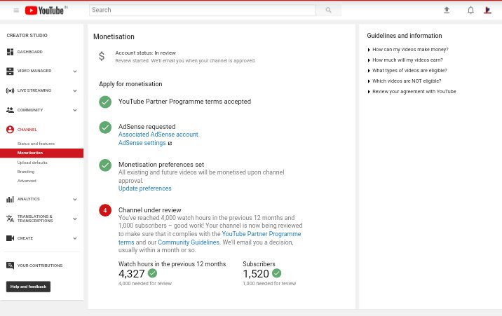Click external link icon after AdSense settings
502x316 pixels.
click(170, 144)
